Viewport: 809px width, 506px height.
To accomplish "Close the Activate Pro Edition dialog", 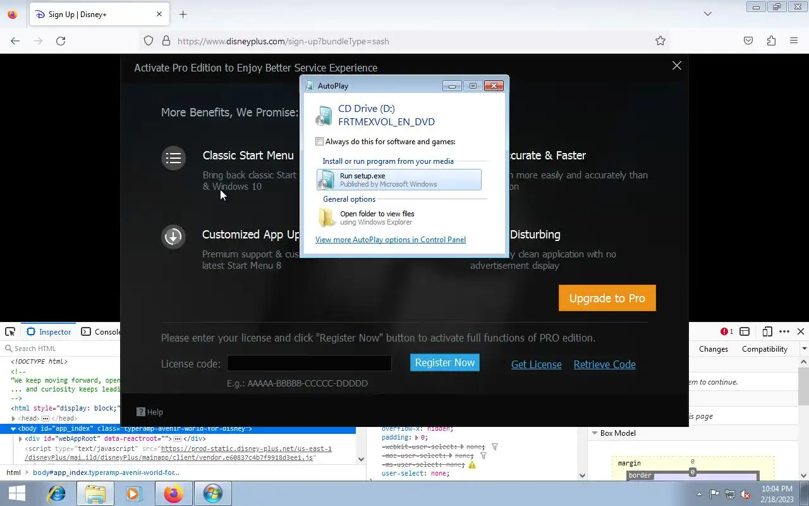I will (677, 66).
